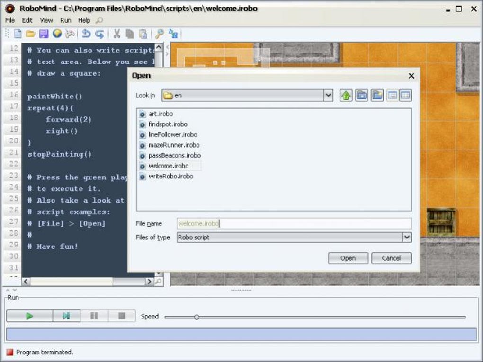Open the File menu
This screenshot has width=483, height=362.
pyautogui.click(x=10, y=20)
